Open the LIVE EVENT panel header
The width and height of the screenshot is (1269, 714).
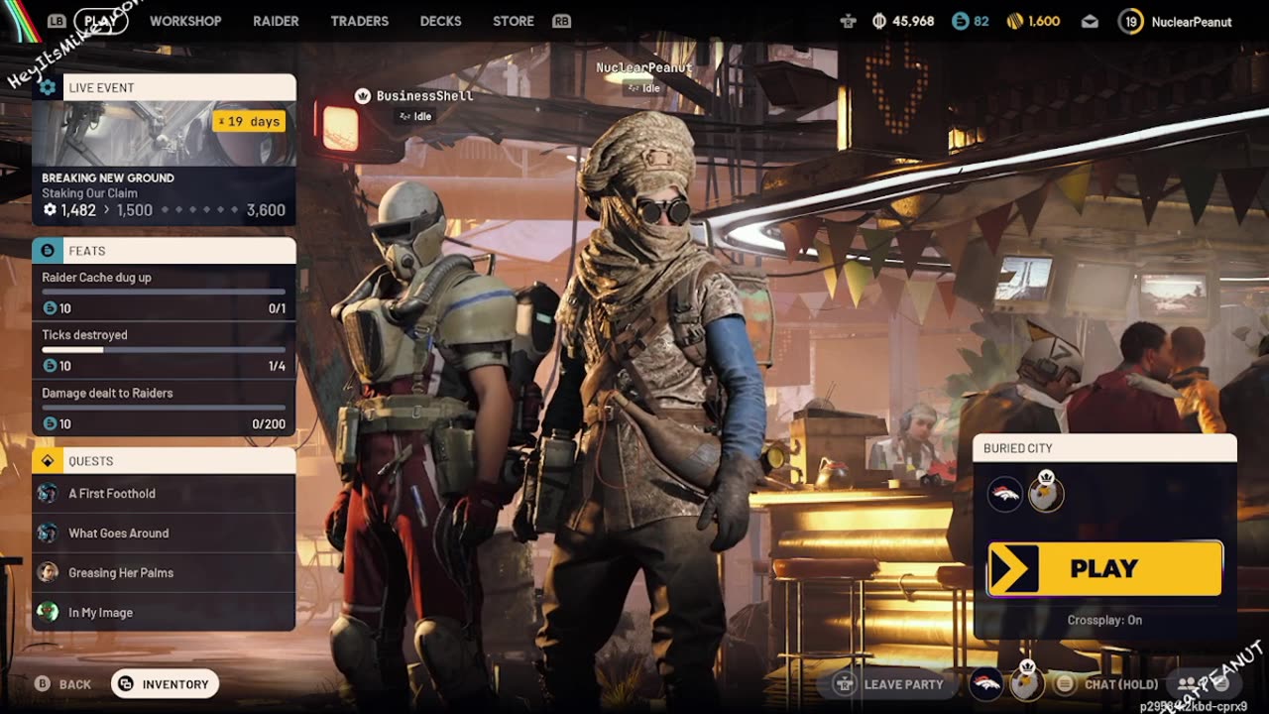(164, 87)
